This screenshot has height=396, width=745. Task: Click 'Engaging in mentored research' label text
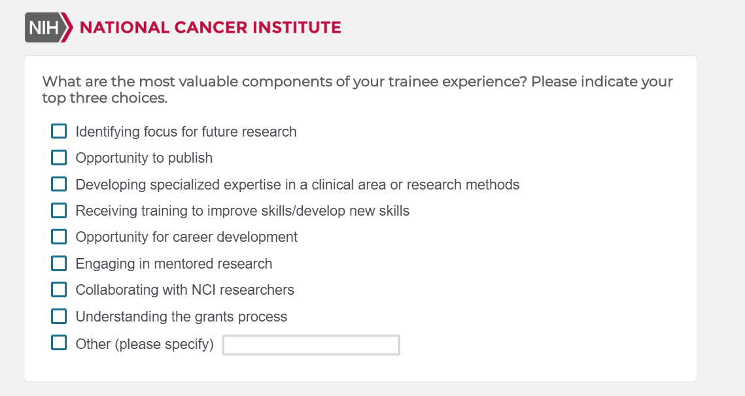pyautogui.click(x=173, y=264)
